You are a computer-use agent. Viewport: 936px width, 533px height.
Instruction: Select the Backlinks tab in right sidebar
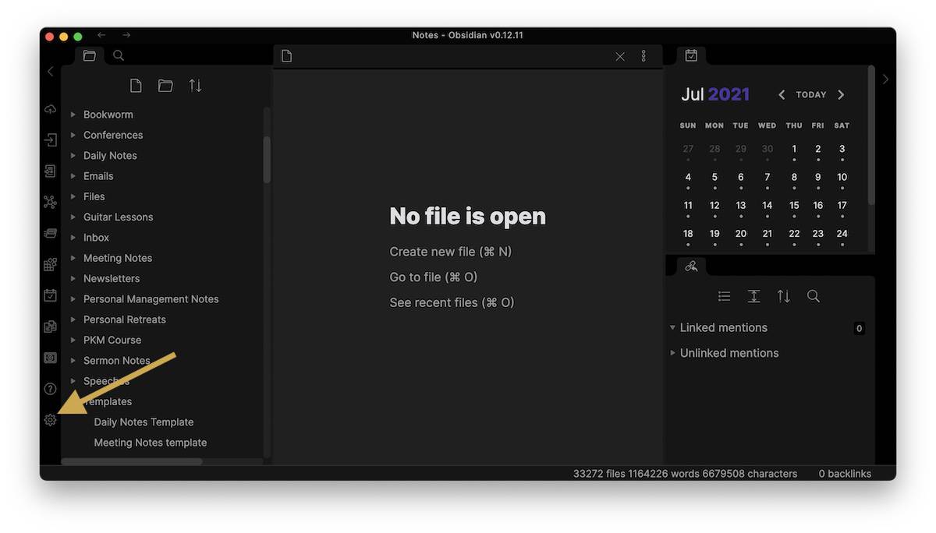tap(691, 266)
